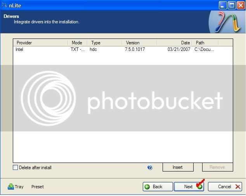This screenshot has width=246, height=196.
Task: Click the Insert button
Action: 178,167
